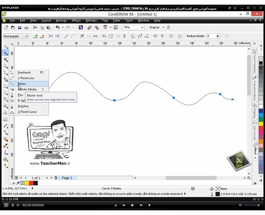Viewport: 265px width, 215px height.
Task: Select the Crop tool in toolbox
Action: click(x=5, y=60)
